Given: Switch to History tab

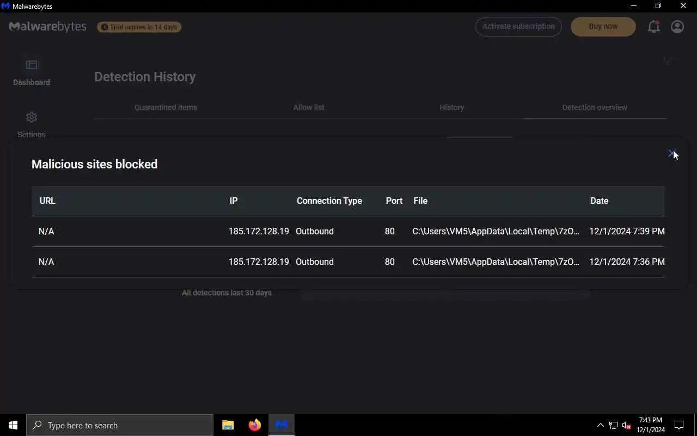Looking at the screenshot, I should (x=451, y=107).
